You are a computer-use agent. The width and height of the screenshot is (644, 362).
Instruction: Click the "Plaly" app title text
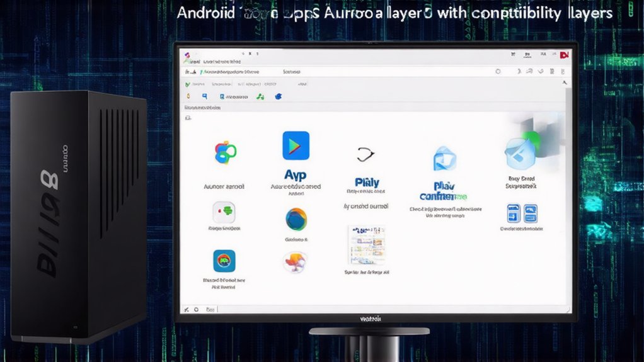[x=367, y=182]
